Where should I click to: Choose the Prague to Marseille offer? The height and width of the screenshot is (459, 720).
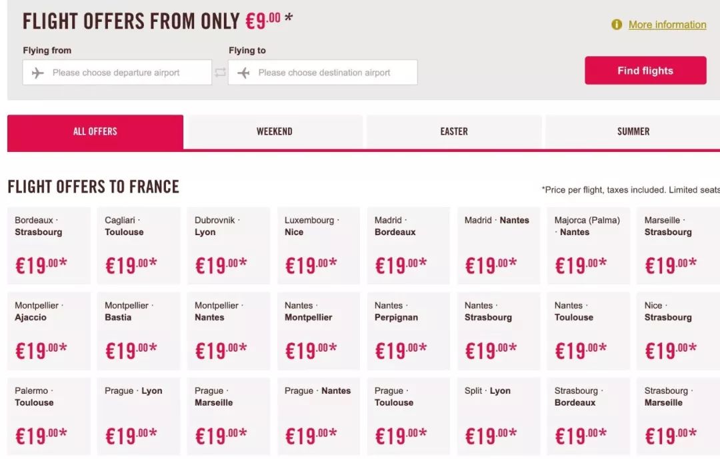point(229,416)
